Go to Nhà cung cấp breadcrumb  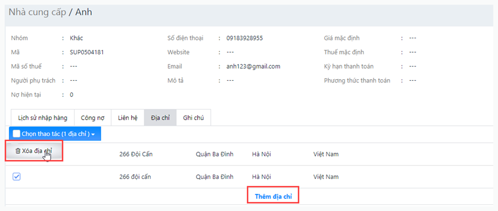pyautogui.click(x=38, y=12)
